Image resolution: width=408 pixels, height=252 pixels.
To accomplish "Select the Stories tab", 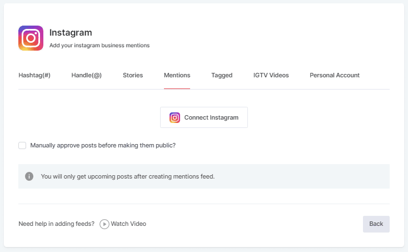I will click(x=133, y=75).
